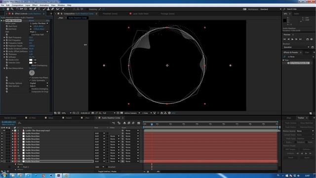The image size is (316, 178).
Task: Click the Hue Interpolation angle dial
Action: (x=32, y=73)
